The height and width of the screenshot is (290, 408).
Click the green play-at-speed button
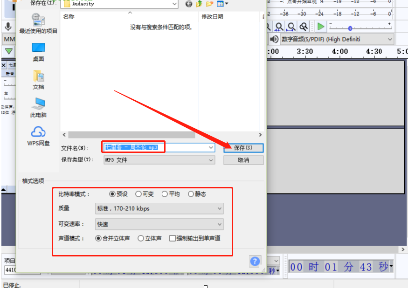pyautogui.click(x=321, y=27)
